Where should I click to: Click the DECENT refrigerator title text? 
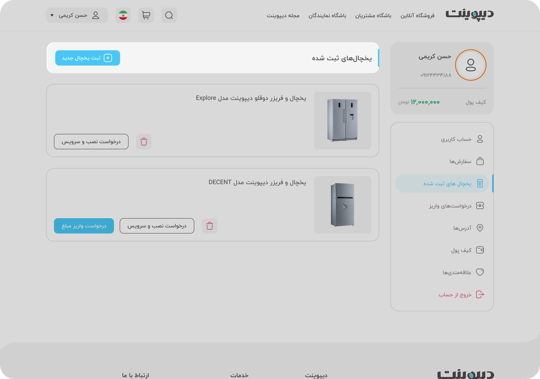click(x=257, y=182)
